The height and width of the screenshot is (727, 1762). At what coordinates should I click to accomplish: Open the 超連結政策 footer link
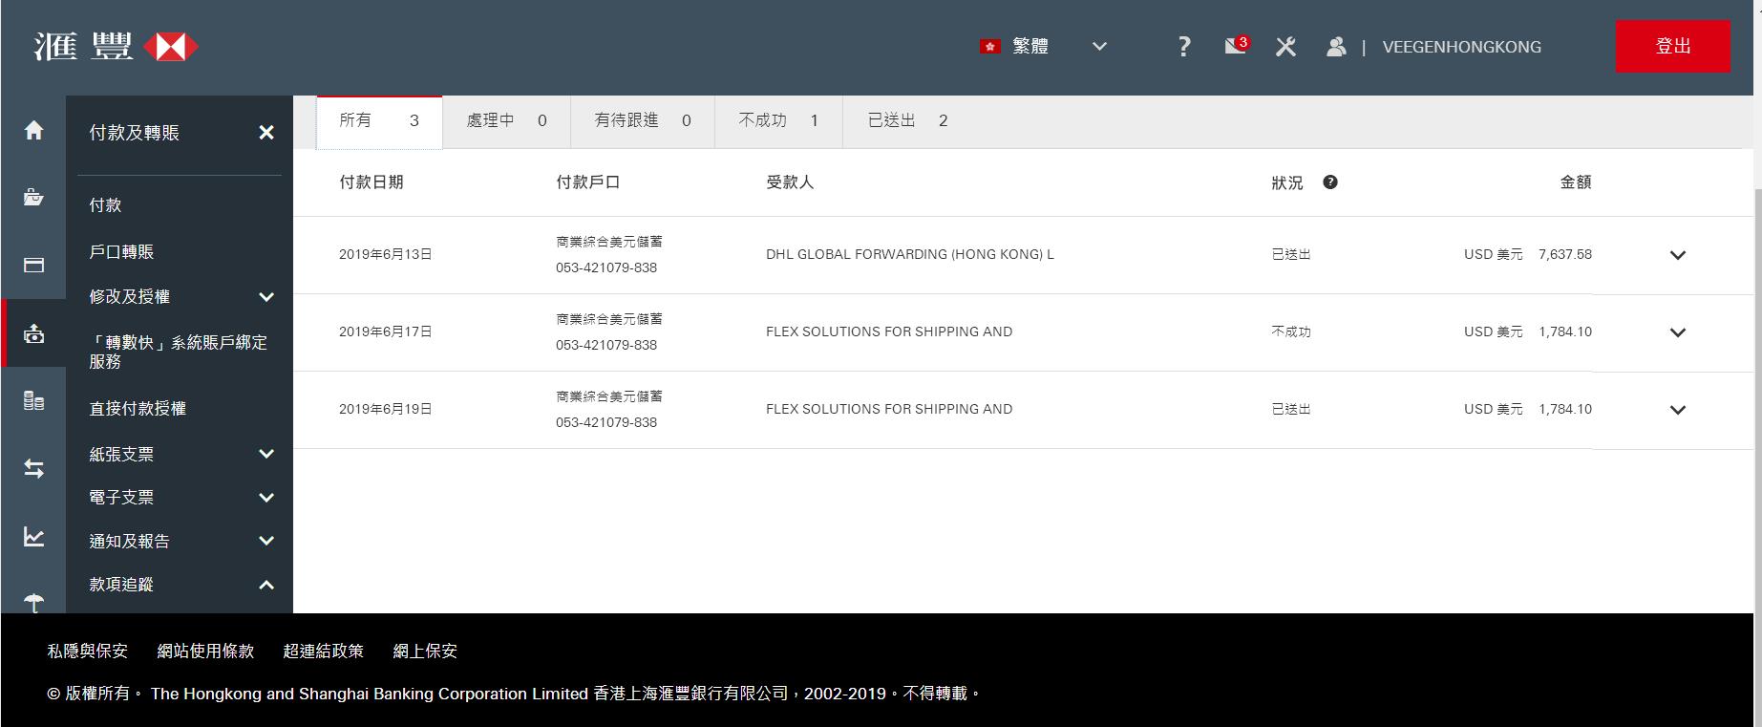pos(323,651)
